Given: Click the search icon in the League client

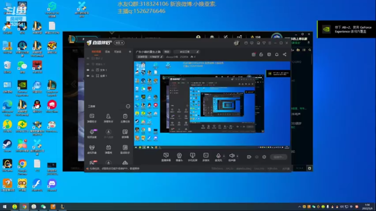Looking at the screenshot, I should [x=310, y=50].
